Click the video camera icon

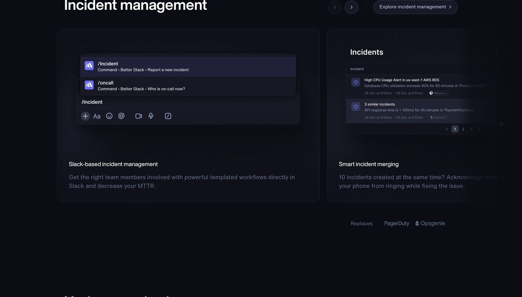tap(138, 116)
